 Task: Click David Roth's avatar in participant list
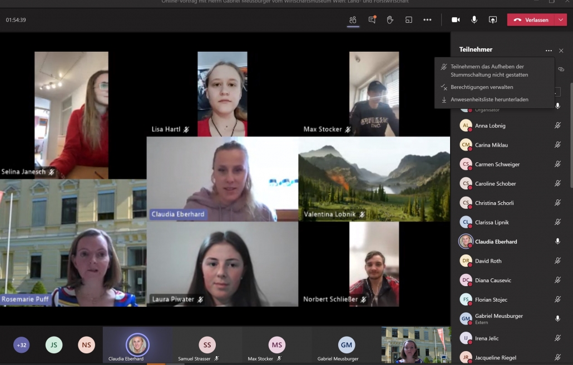click(466, 261)
